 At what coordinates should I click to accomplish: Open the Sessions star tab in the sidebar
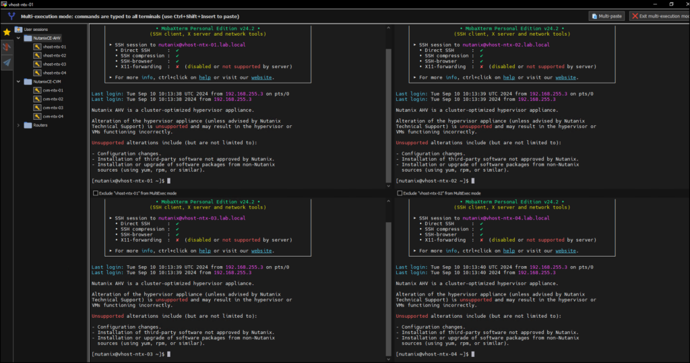tap(7, 32)
